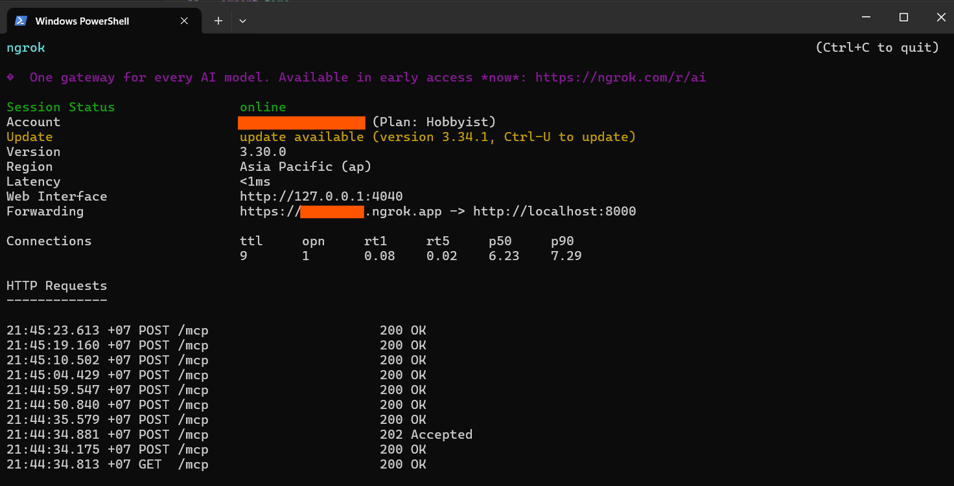Click the http://localhost:8000 forwarding target
This screenshot has width=954, height=486.
(x=555, y=212)
